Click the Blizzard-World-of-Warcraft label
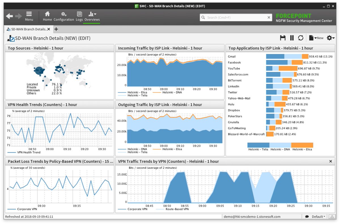Screen dimensions: 340x224 (x=246, y=134)
